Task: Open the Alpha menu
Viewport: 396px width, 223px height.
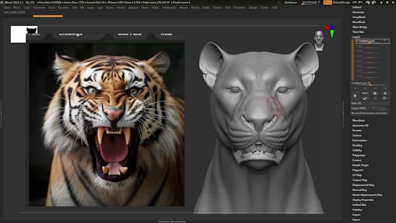Action: pyautogui.click(x=7, y=8)
